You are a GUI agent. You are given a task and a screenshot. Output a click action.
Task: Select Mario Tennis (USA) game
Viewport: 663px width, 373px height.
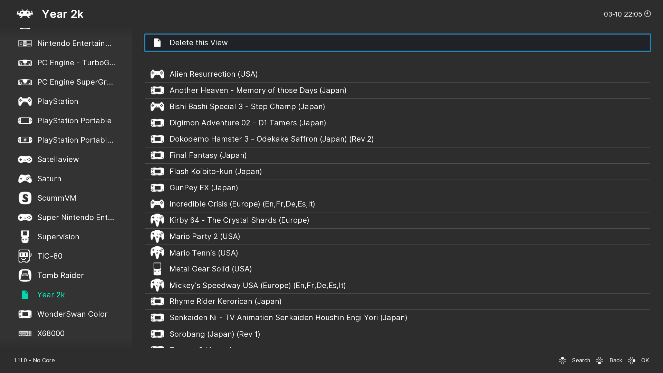[204, 253]
